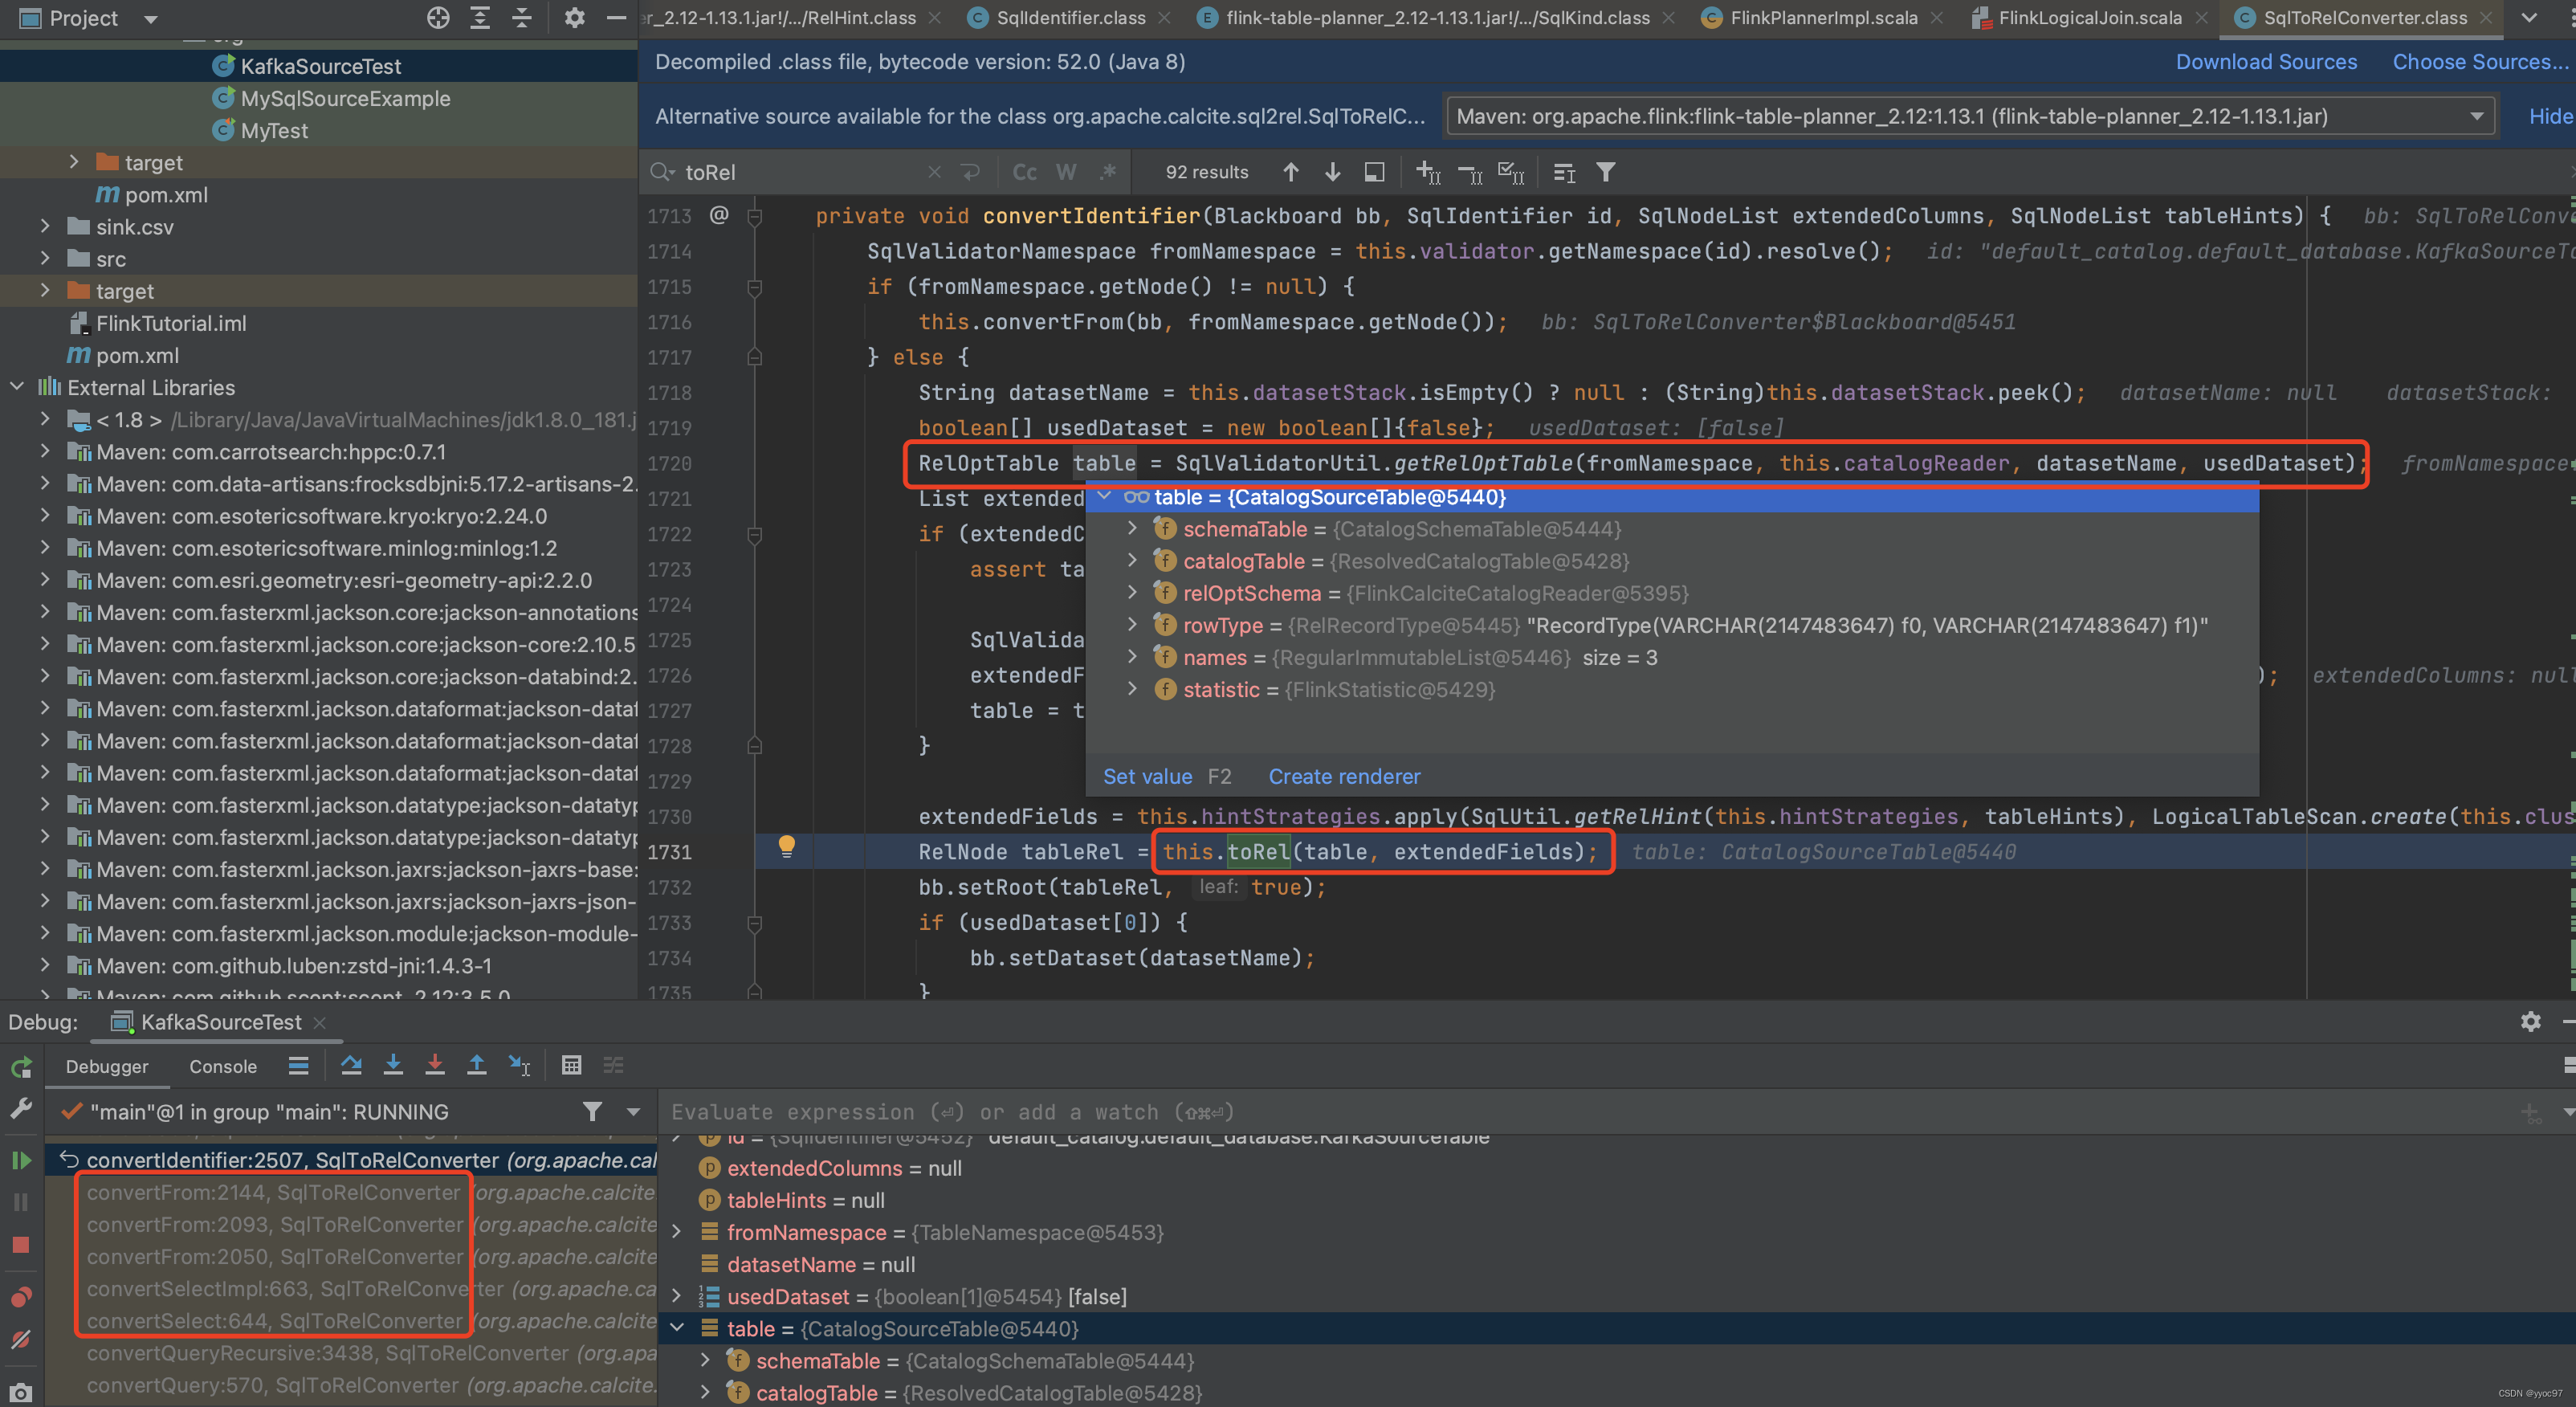This screenshot has width=2576, height=1407.
Task: Select all occurrences icon in search bar
Action: click(x=1511, y=172)
